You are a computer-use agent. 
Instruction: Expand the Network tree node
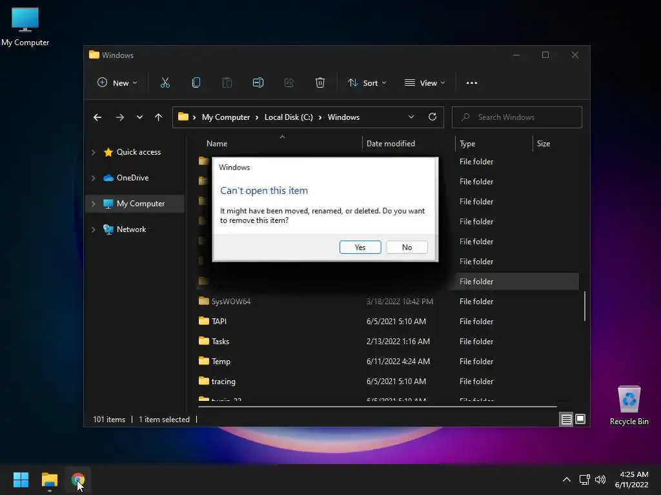tap(93, 229)
